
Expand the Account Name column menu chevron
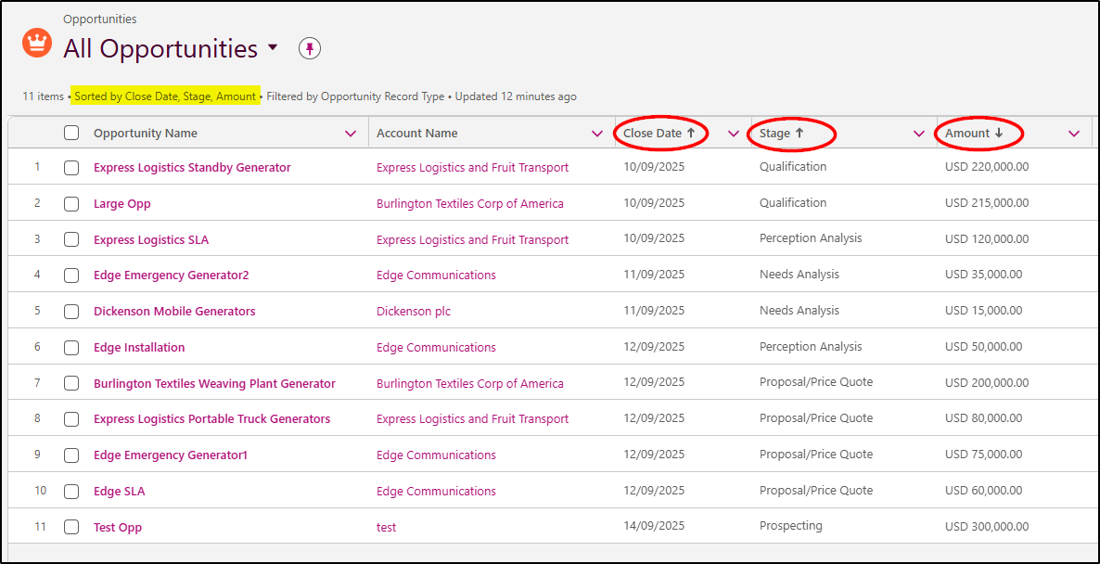point(597,134)
